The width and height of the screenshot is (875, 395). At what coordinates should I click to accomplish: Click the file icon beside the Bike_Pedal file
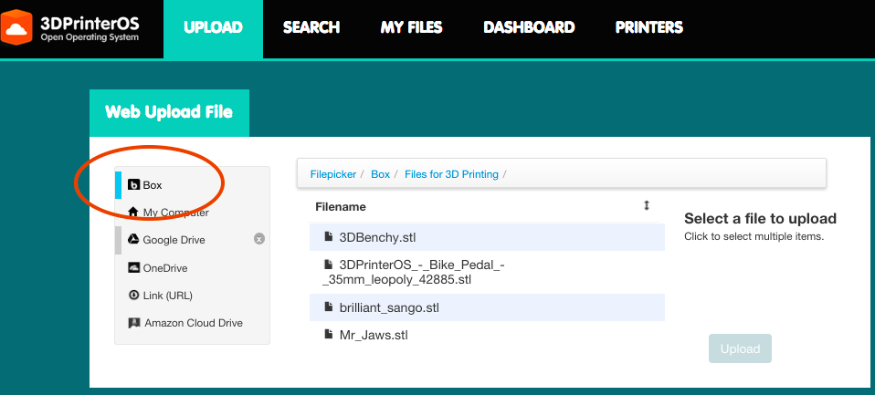[x=329, y=264]
